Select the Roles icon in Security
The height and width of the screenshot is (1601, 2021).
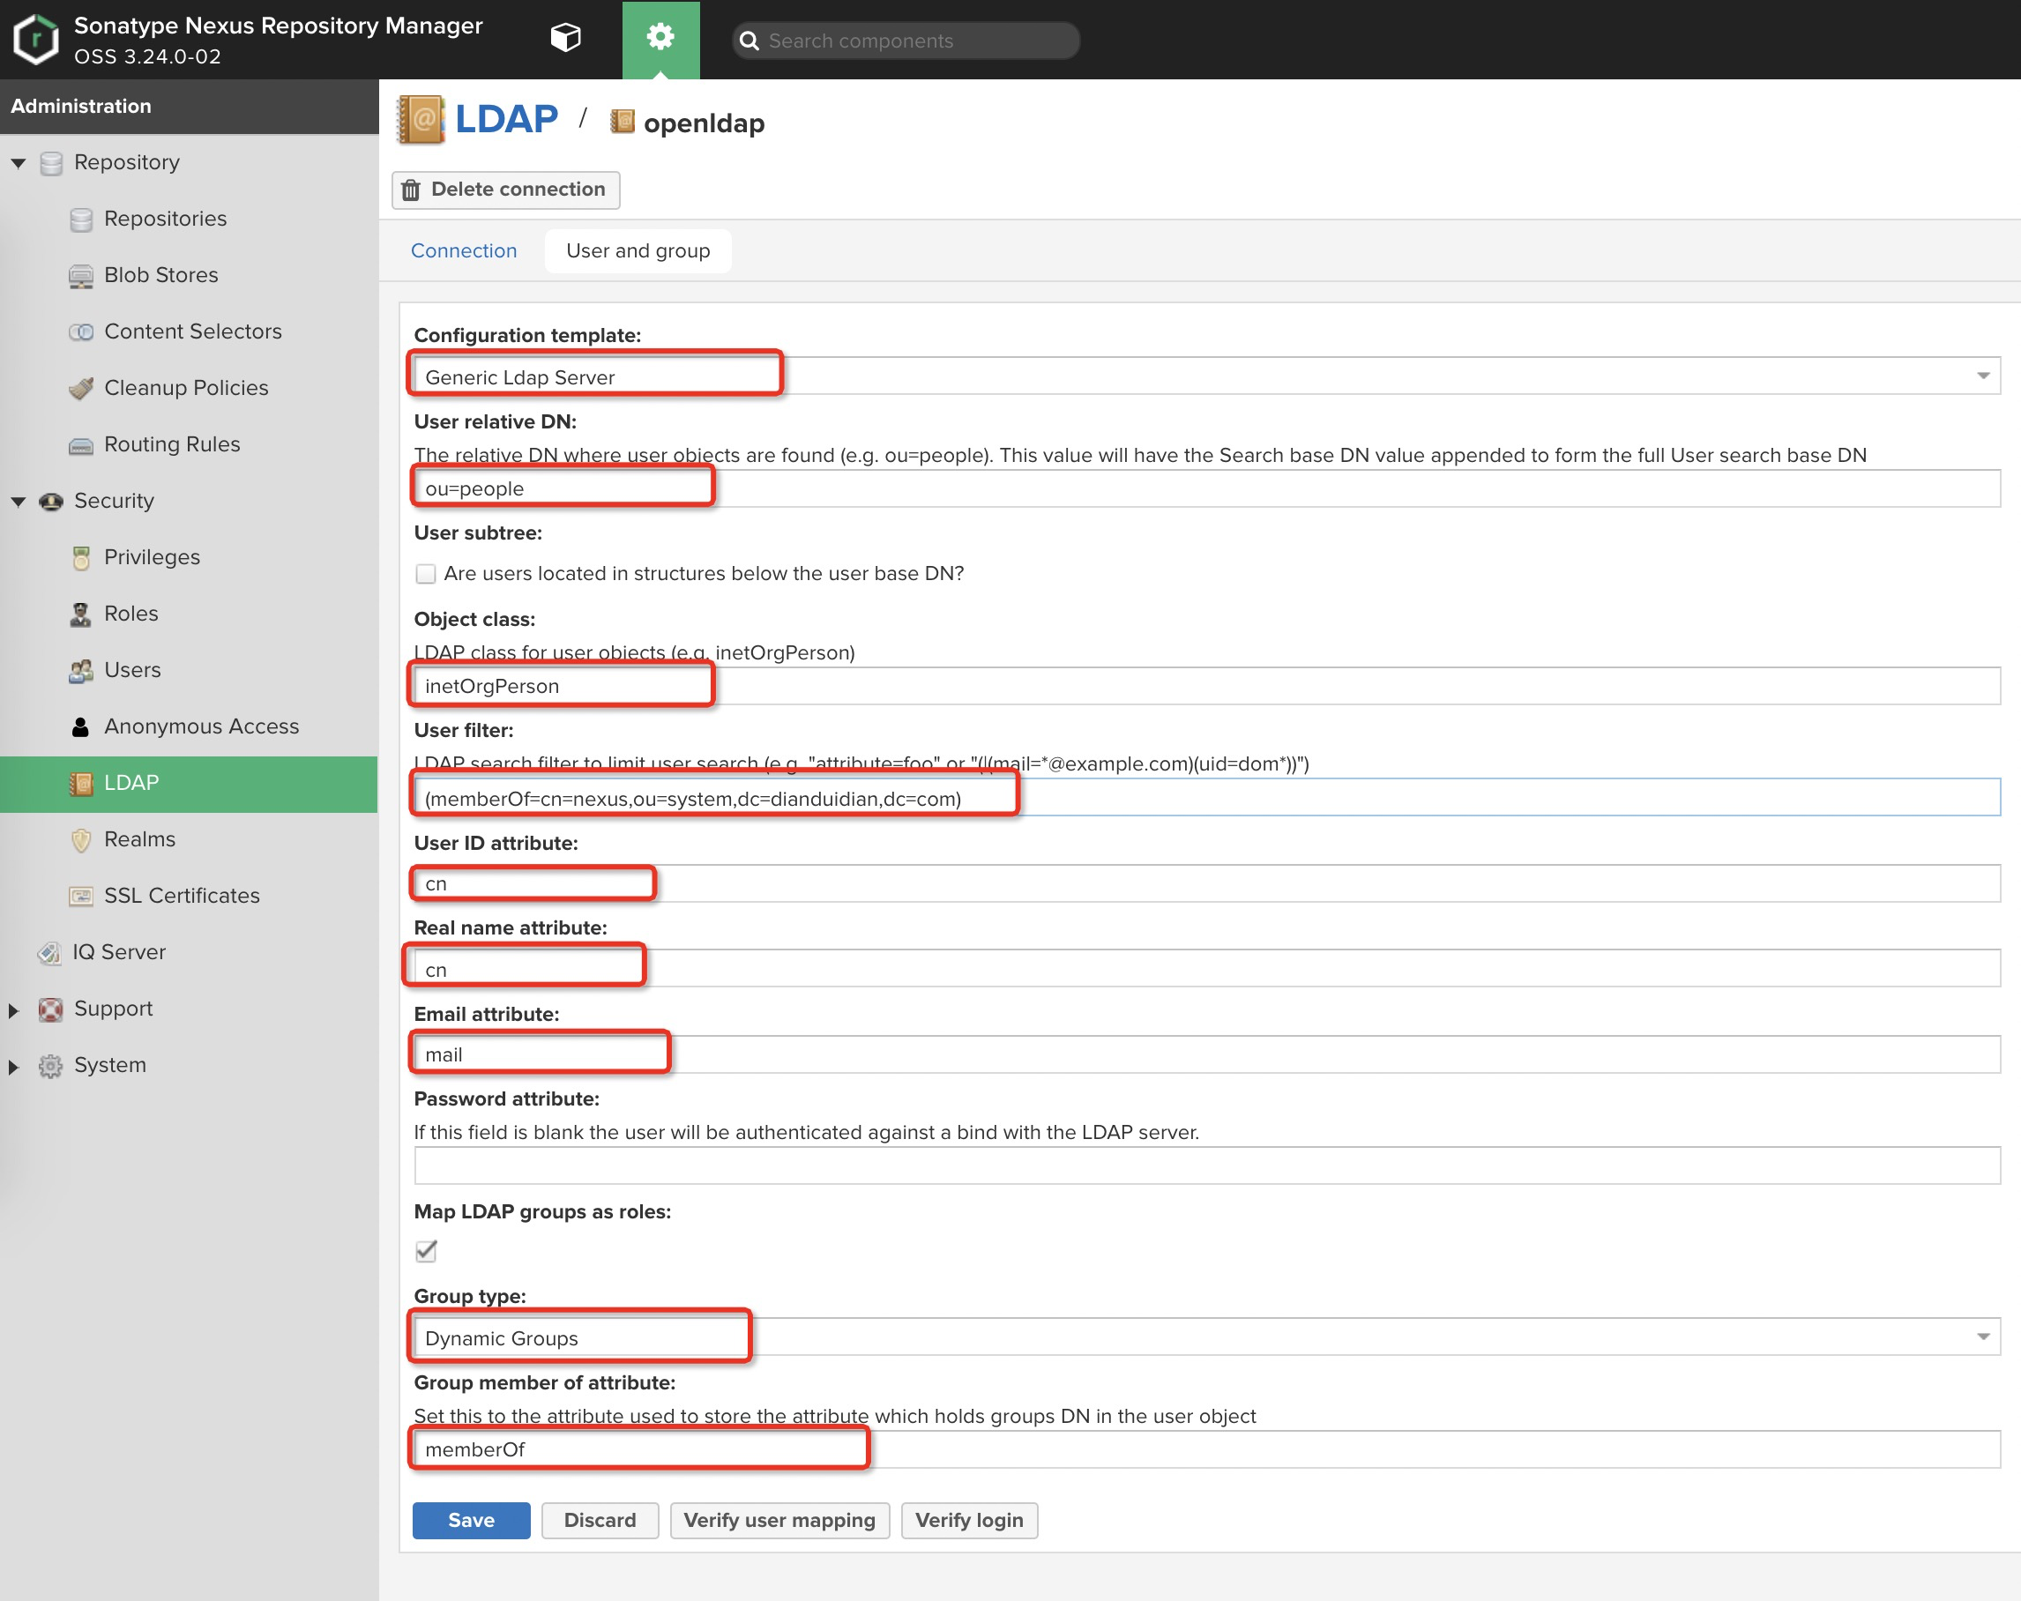[81, 614]
